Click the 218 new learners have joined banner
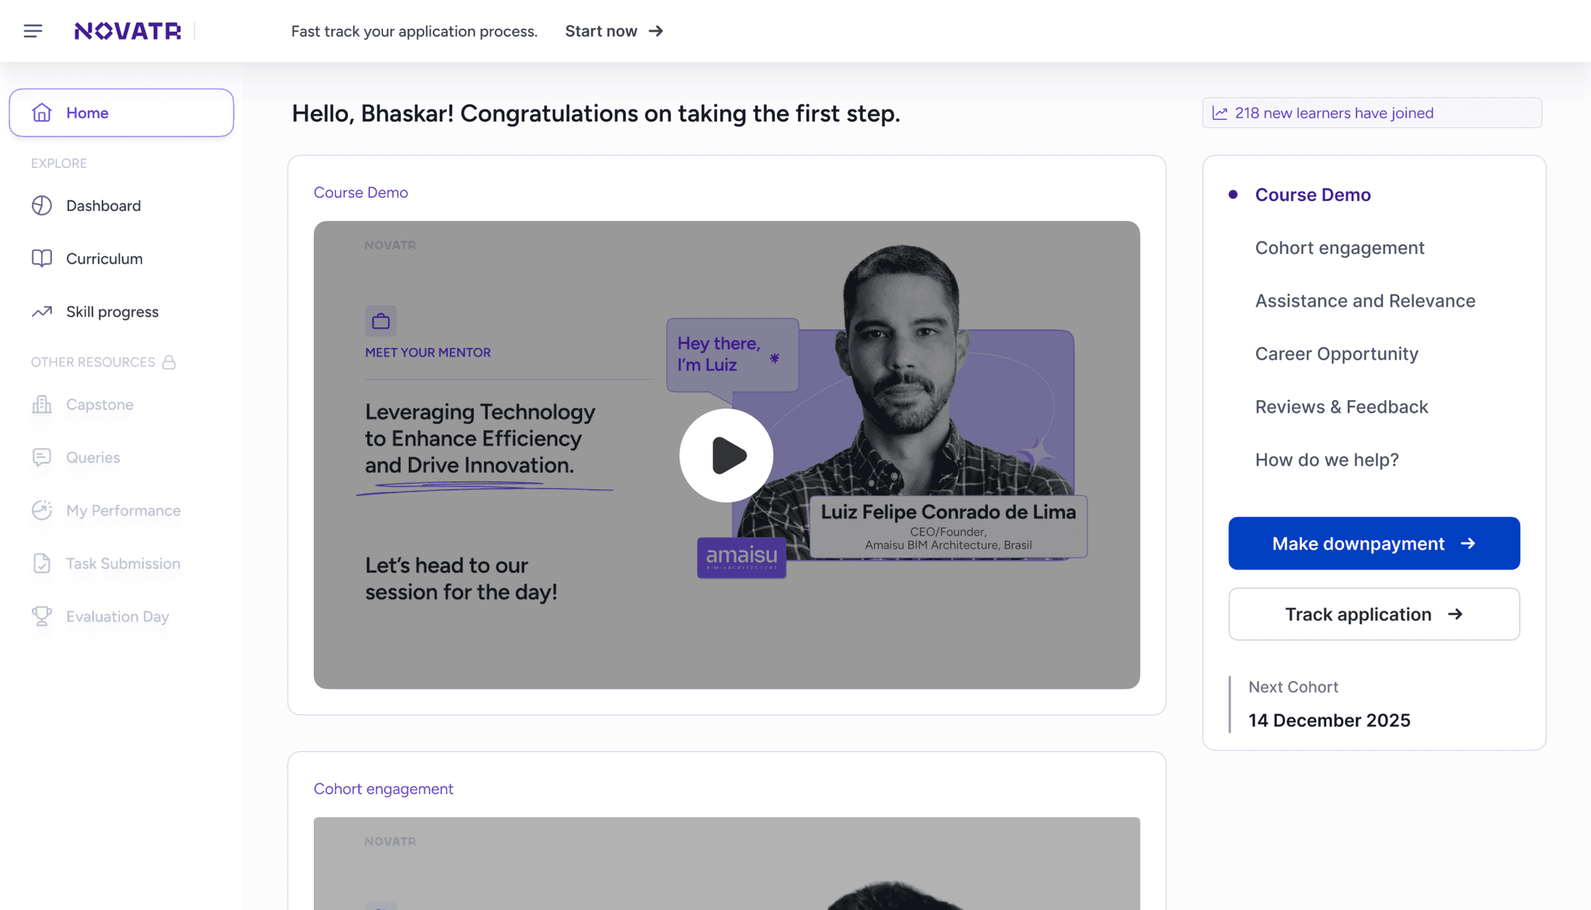This screenshot has width=1591, height=910. point(1372,113)
